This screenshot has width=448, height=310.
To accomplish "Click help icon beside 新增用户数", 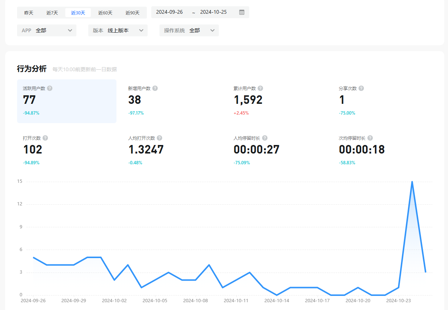I will pos(155,88).
